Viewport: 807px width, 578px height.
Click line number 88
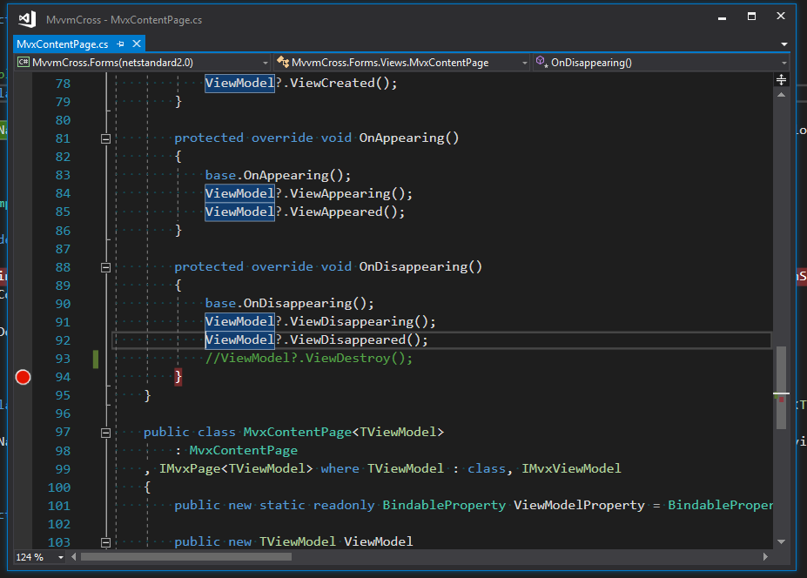pos(63,267)
